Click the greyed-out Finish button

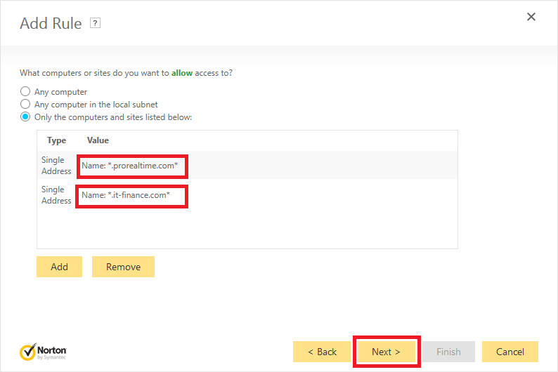point(448,352)
